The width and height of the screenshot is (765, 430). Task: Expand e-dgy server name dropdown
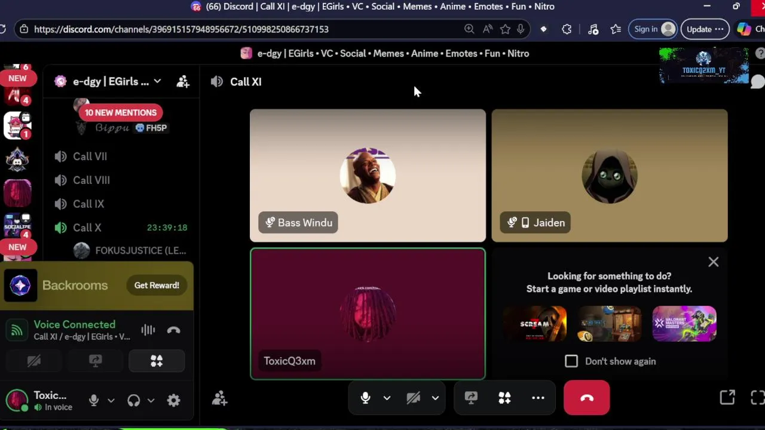pyautogui.click(x=157, y=81)
